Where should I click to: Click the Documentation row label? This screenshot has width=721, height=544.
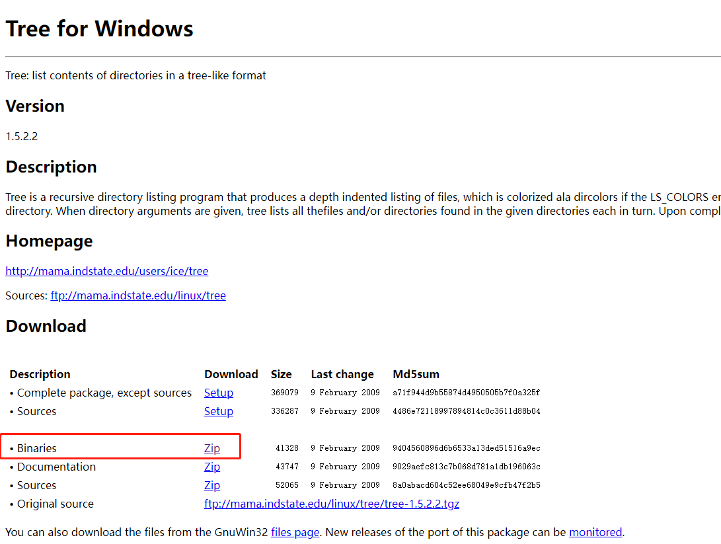click(x=57, y=467)
